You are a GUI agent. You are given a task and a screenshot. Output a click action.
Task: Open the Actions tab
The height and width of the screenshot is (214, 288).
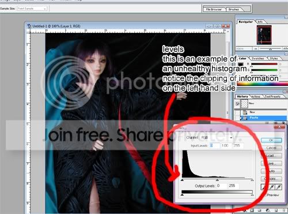point(256,96)
